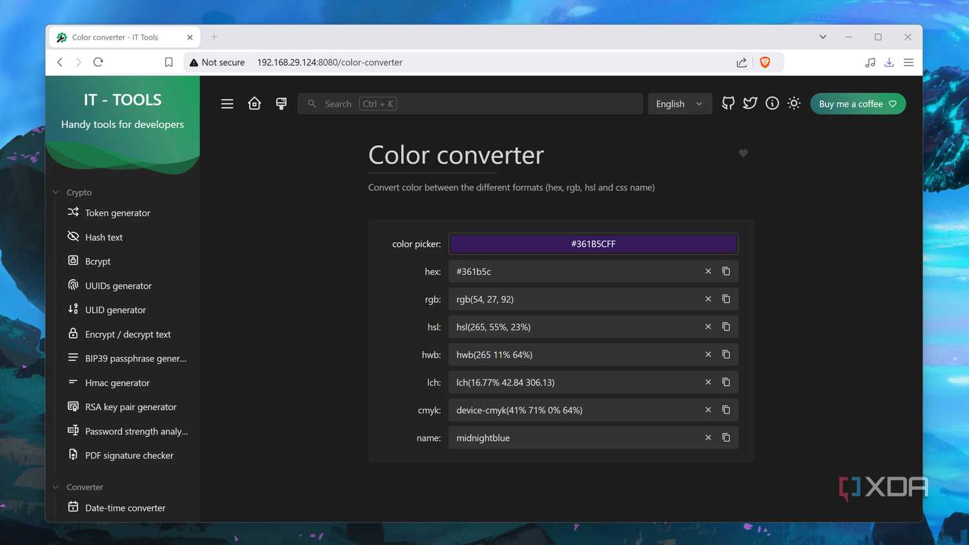Open the browser tab list chevron

tap(822, 37)
